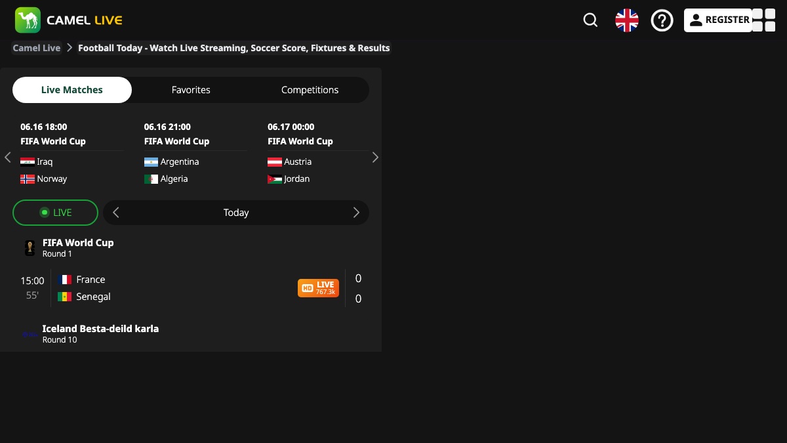Select the 06.17 00:00 match time
The width and height of the screenshot is (787, 443).
(291, 127)
